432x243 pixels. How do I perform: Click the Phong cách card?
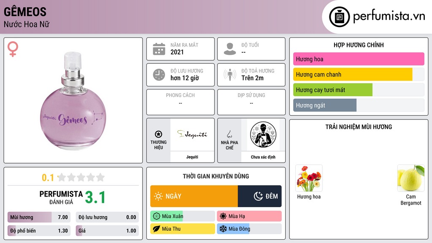[181, 102]
